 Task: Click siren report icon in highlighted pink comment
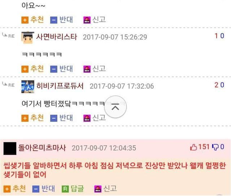click(98, 189)
